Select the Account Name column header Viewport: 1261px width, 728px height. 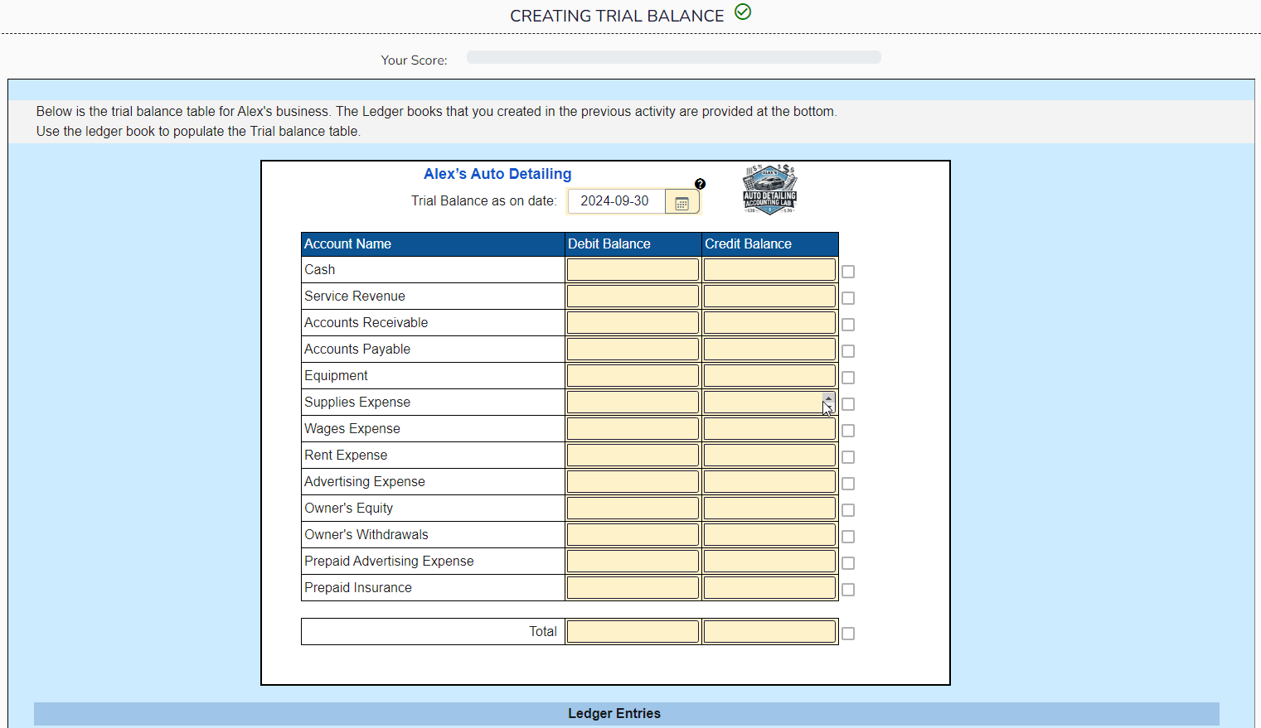[x=347, y=243]
